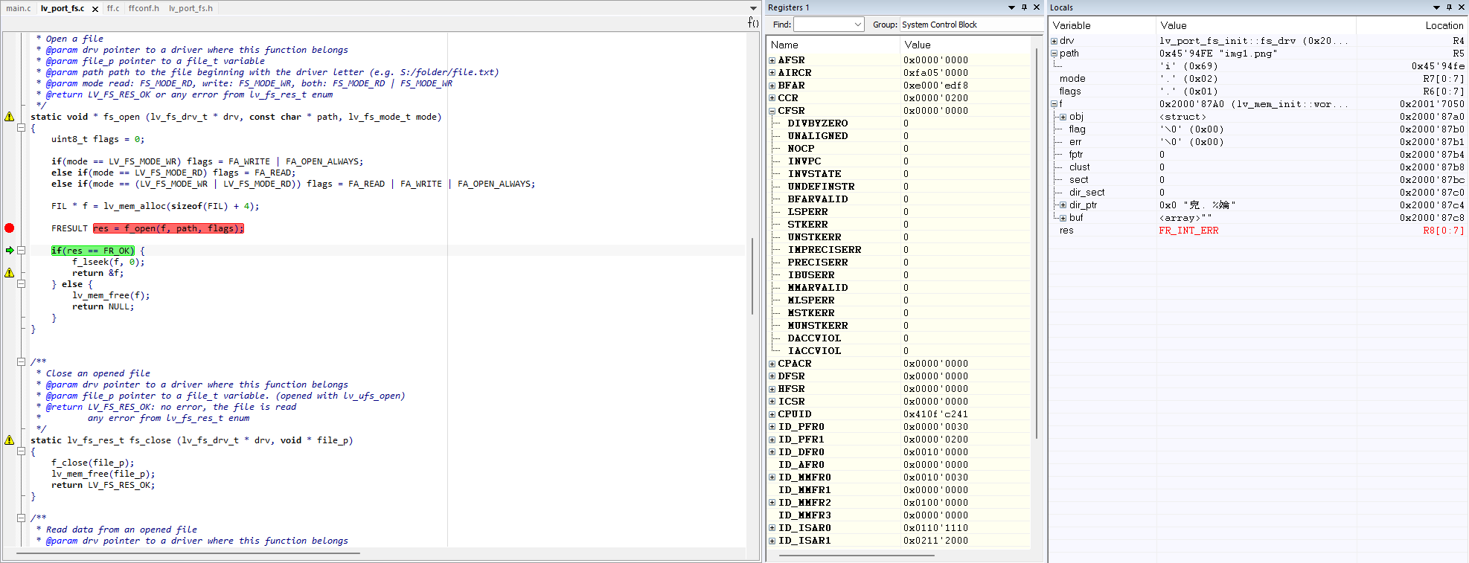The image size is (1469, 563).
Task: Select the AIRCR value 0xfa05'0000
Action: tap(935, 73)
